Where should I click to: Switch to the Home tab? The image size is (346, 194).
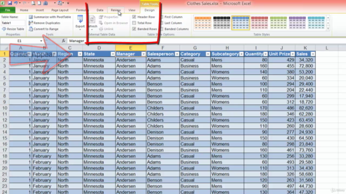pos(24,10)
